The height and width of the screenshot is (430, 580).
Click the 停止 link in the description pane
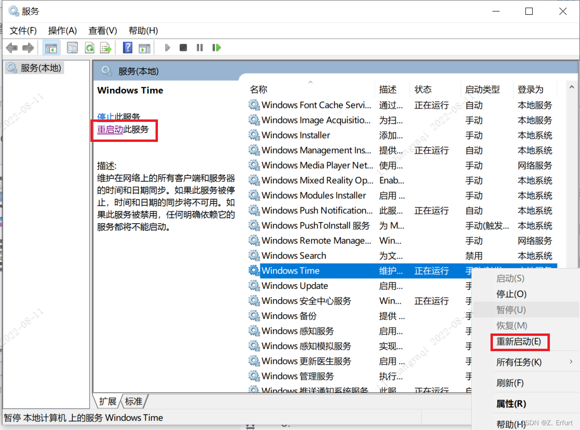coord(106,117)
